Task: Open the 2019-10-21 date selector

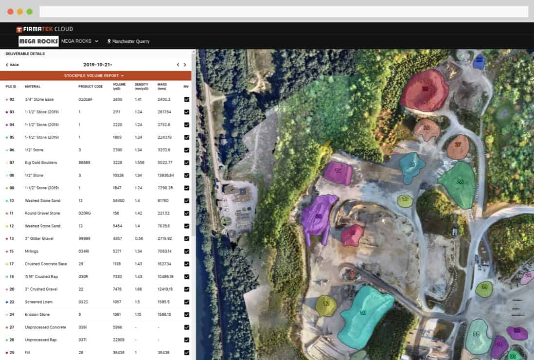Action: tap(98, 65)
